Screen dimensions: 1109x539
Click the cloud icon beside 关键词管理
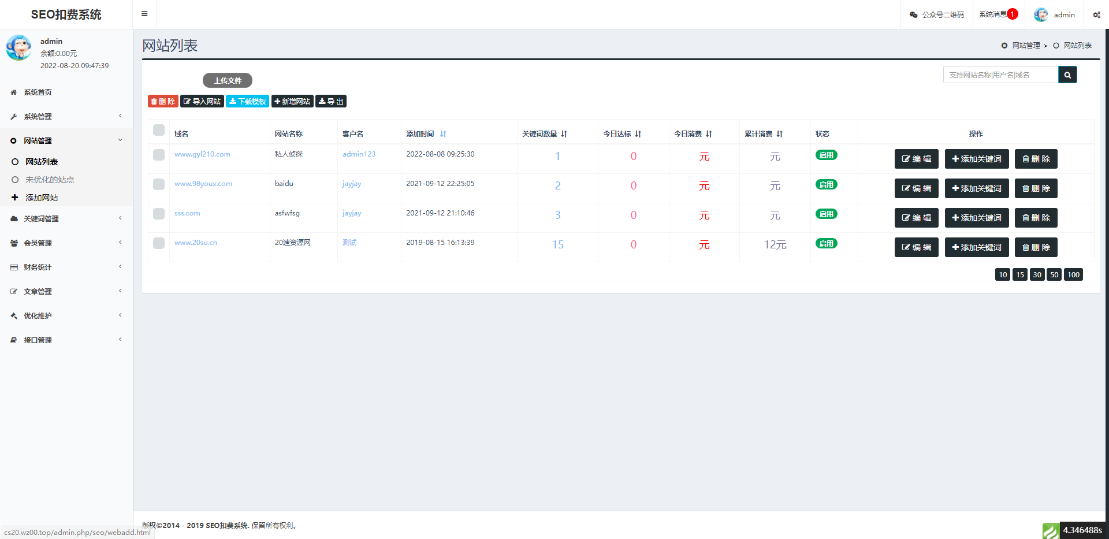(x=14, y=218)
